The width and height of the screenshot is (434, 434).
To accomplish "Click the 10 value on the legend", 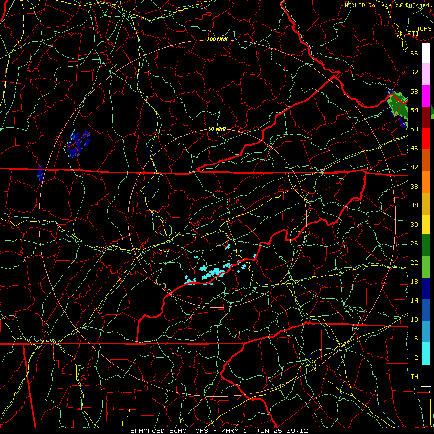I will [x=414, y=320].
